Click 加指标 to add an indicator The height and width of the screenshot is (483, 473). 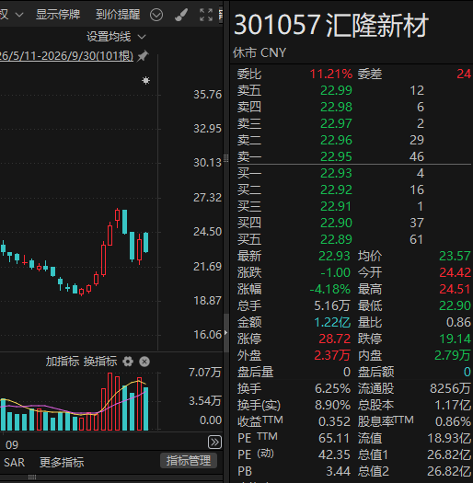coord(63,362)
